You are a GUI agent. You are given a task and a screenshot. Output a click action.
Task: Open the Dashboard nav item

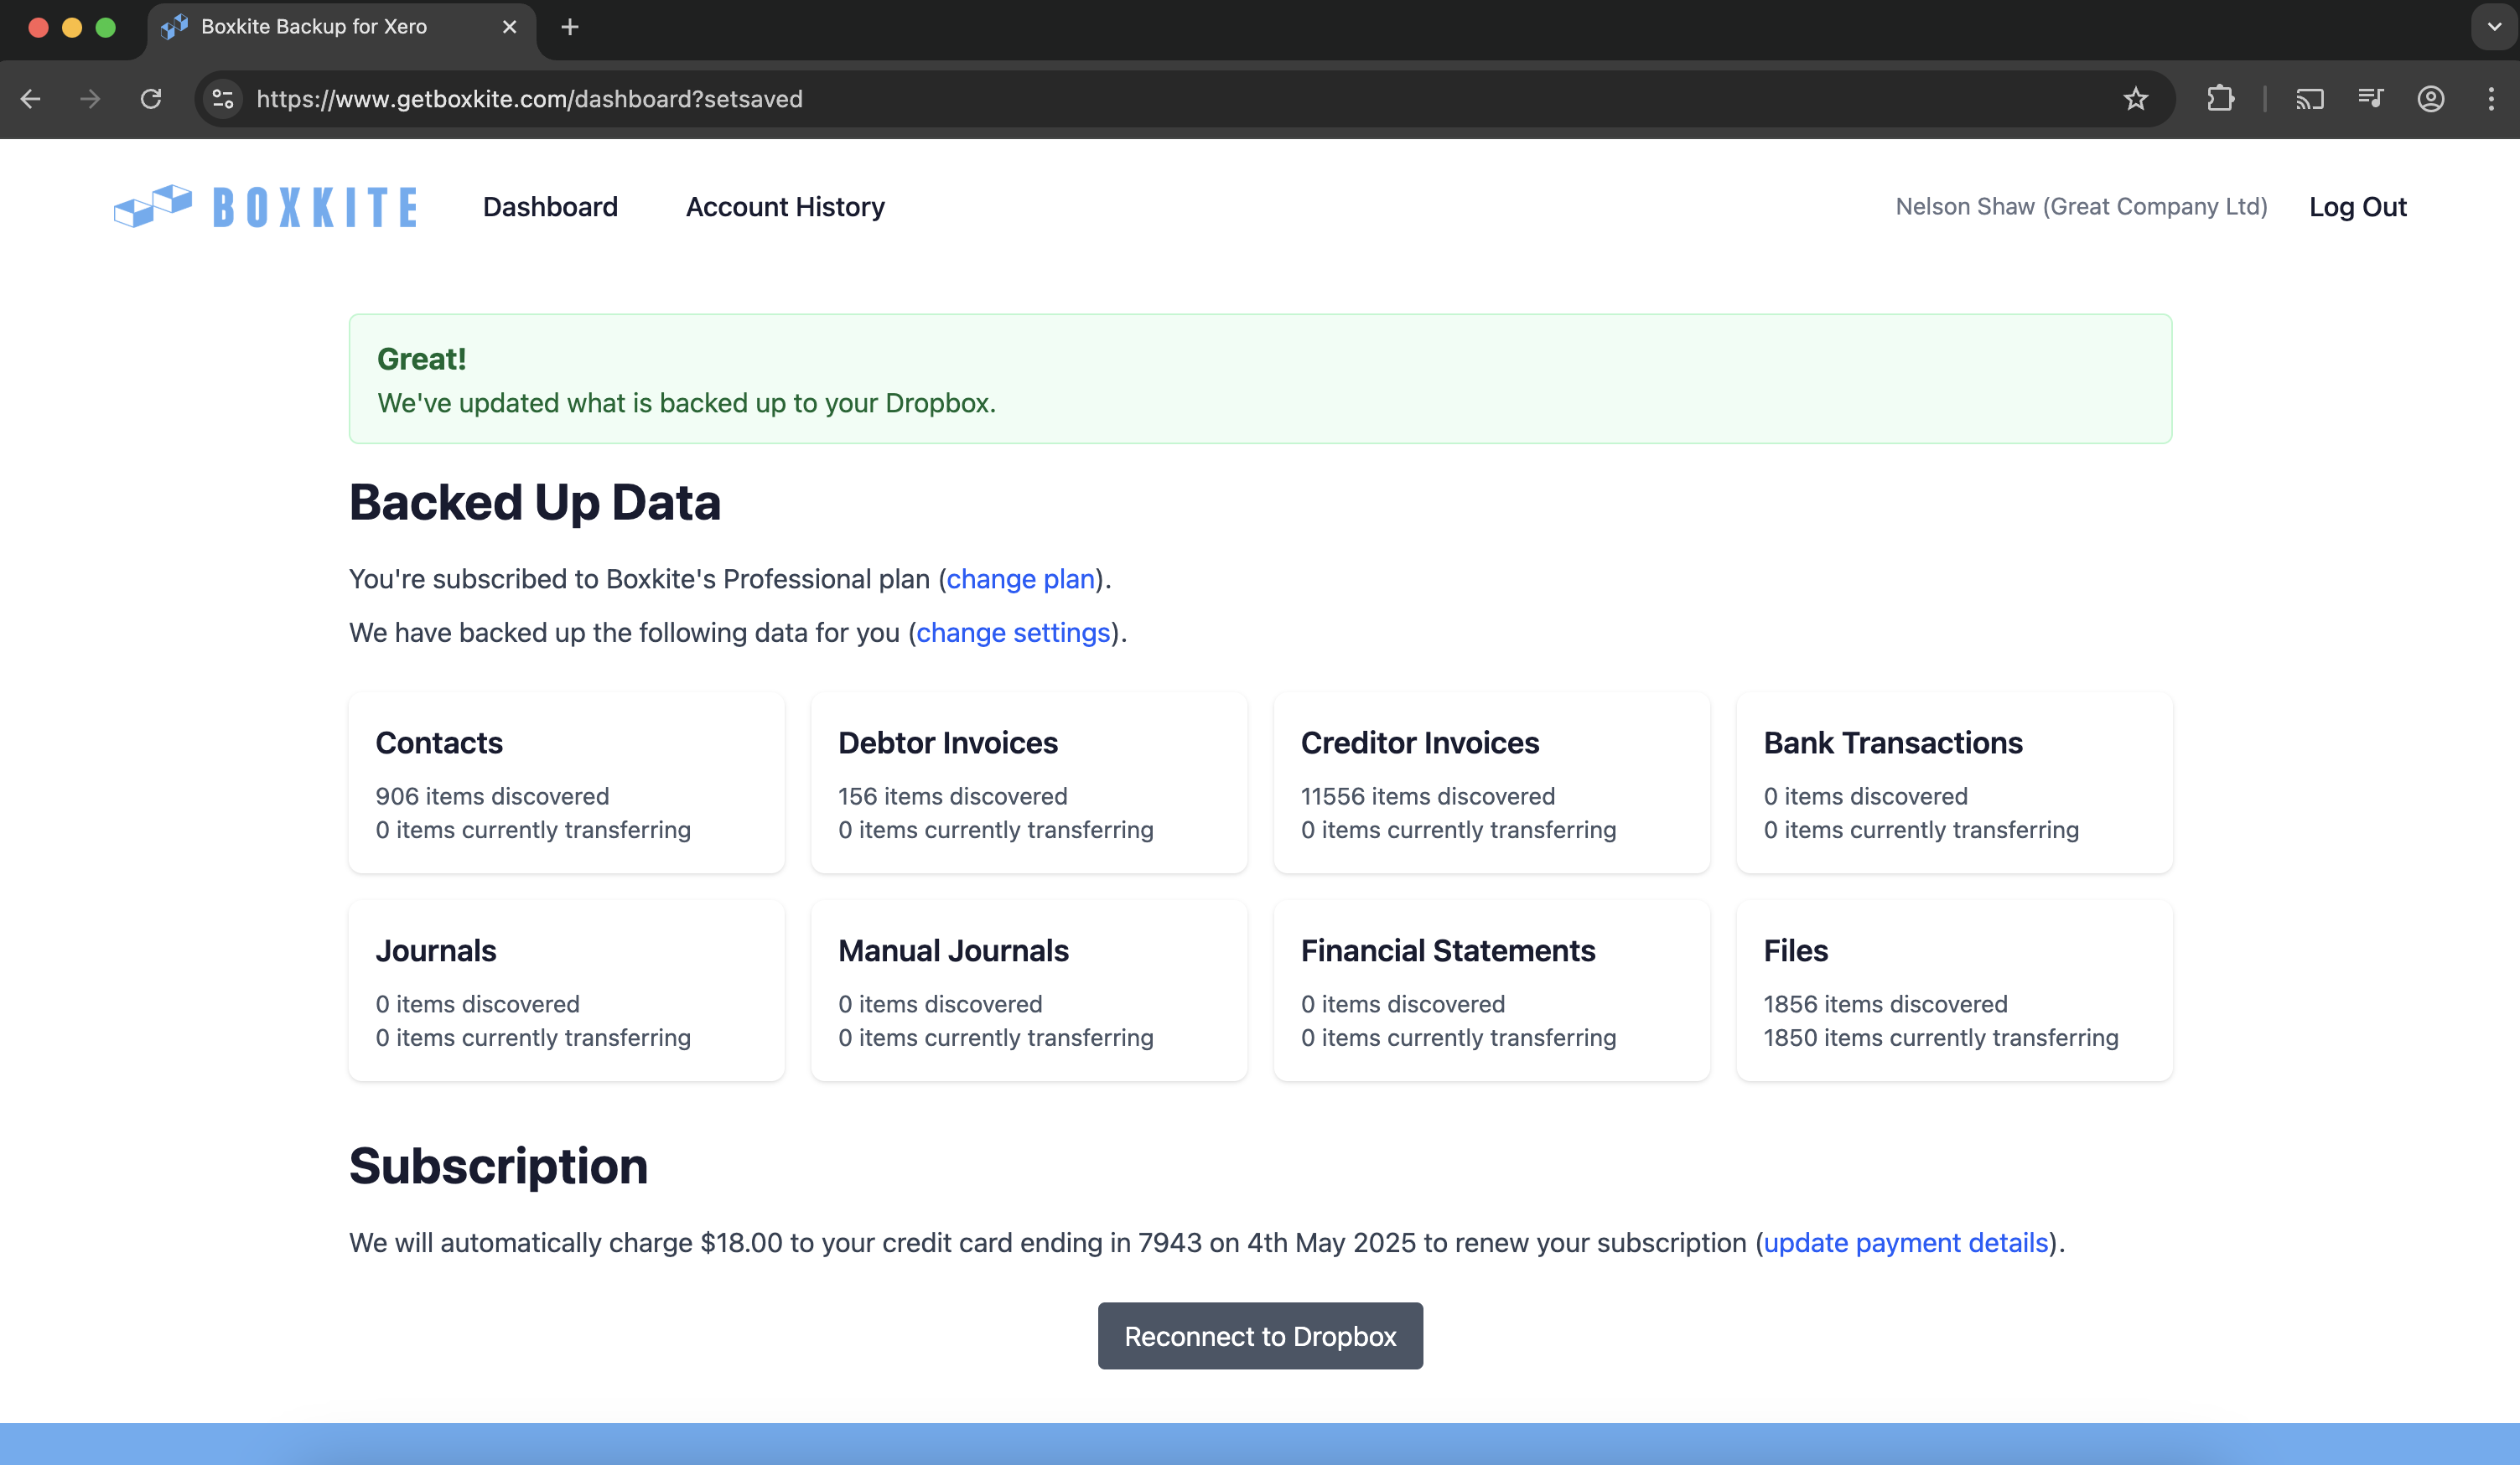[550, 207]
